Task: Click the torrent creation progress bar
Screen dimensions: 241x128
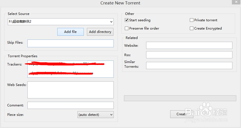Action: click(180, 98)
